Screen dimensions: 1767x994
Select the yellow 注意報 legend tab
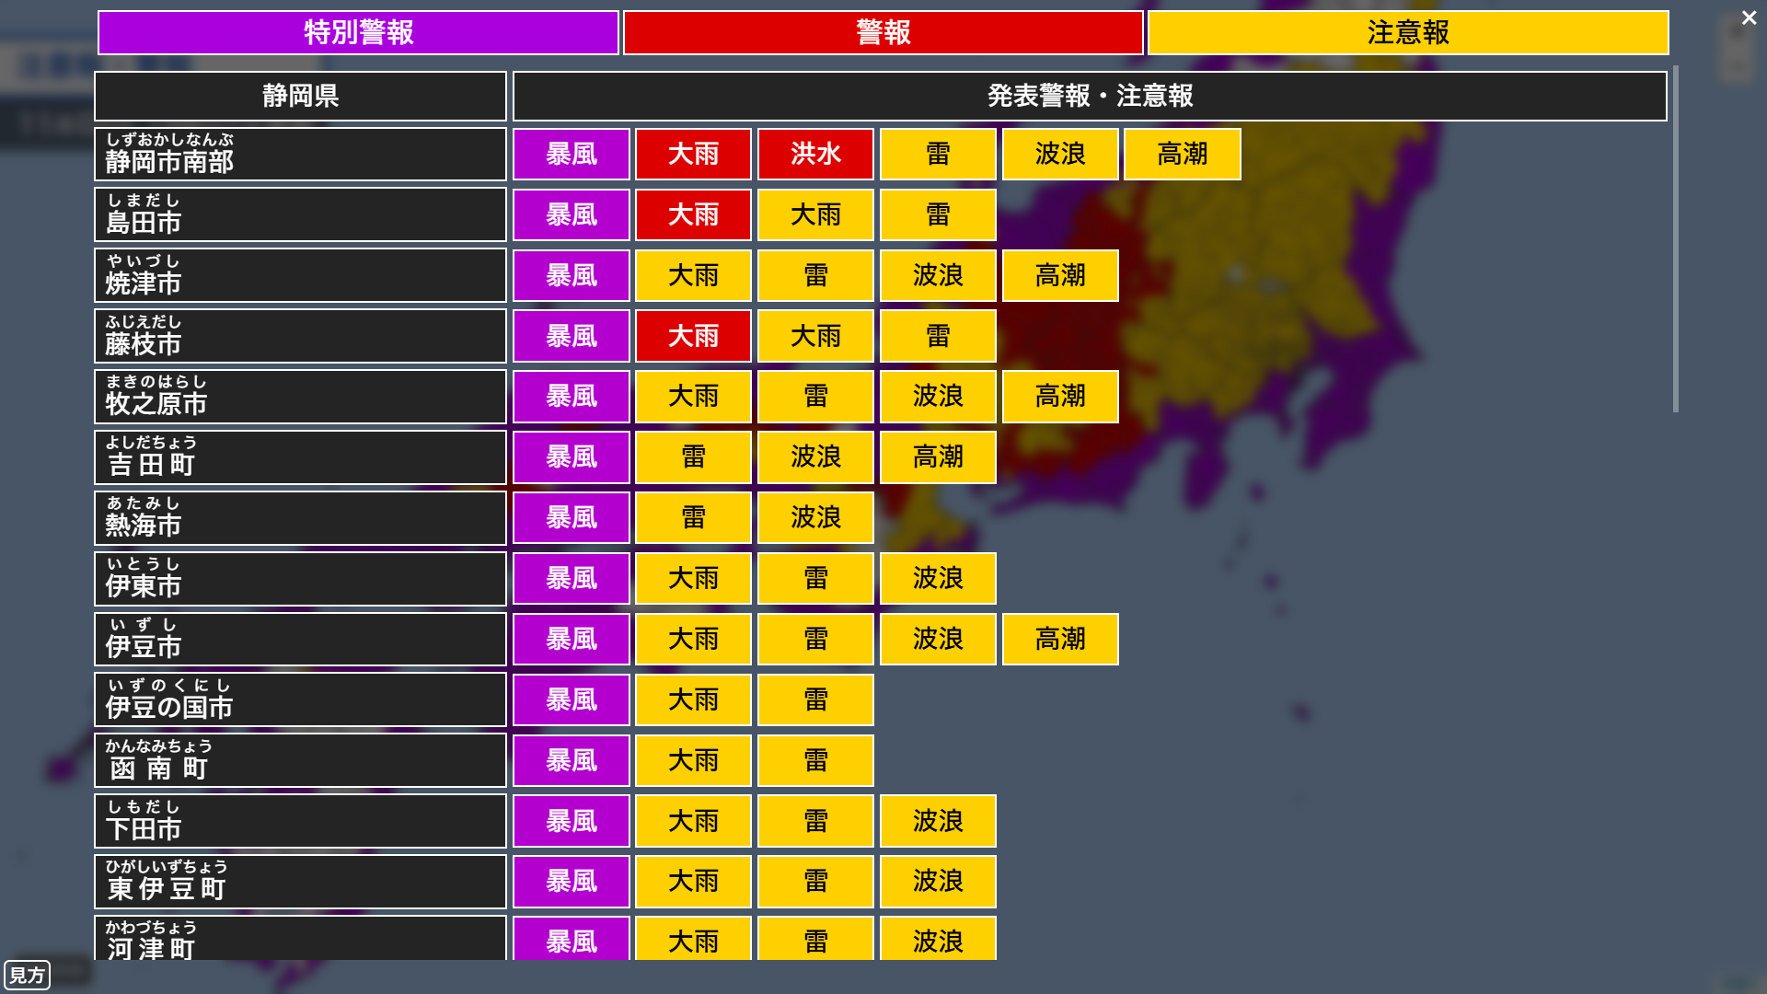(x=1407, y=33)
